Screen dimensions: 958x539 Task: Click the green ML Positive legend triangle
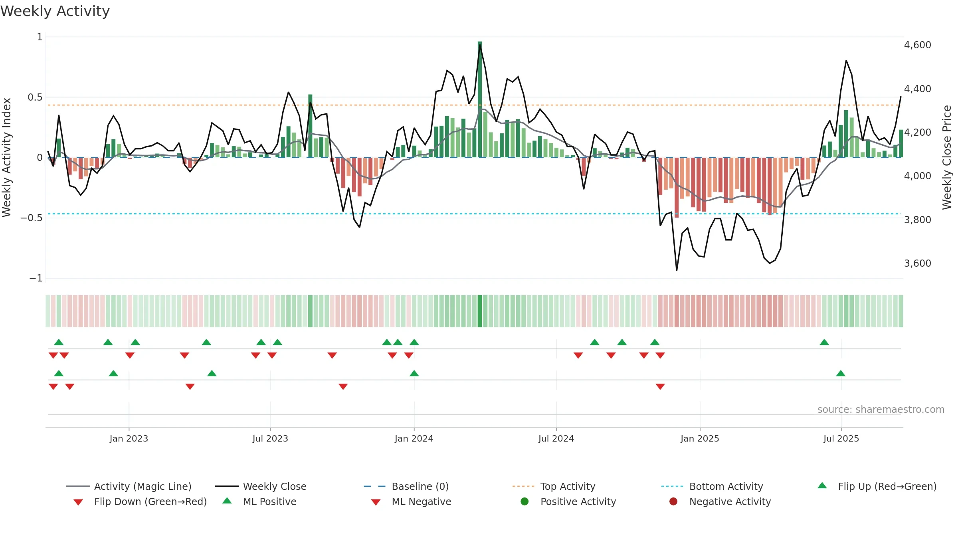(227, 501)
